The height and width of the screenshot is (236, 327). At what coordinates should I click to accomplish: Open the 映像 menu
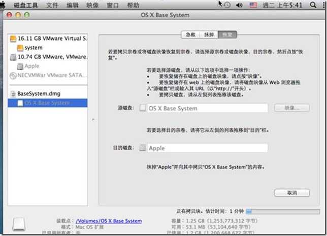[x=92, y=5]
